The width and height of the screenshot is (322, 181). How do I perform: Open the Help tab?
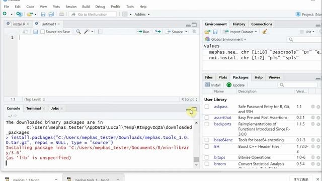(259, 77)
